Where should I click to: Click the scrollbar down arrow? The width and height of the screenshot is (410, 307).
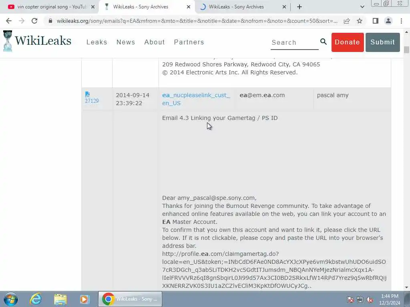(406, 287)
